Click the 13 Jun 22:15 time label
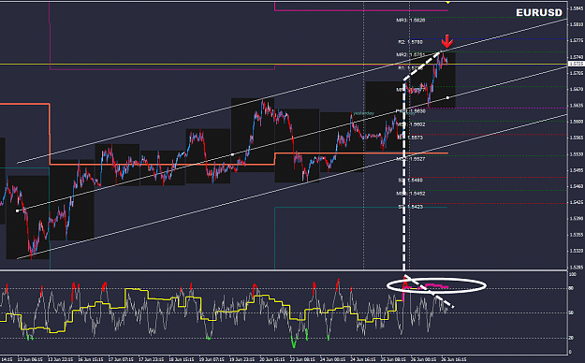The height and width of the screenshot is (363, 585). (x=61, y=359)
